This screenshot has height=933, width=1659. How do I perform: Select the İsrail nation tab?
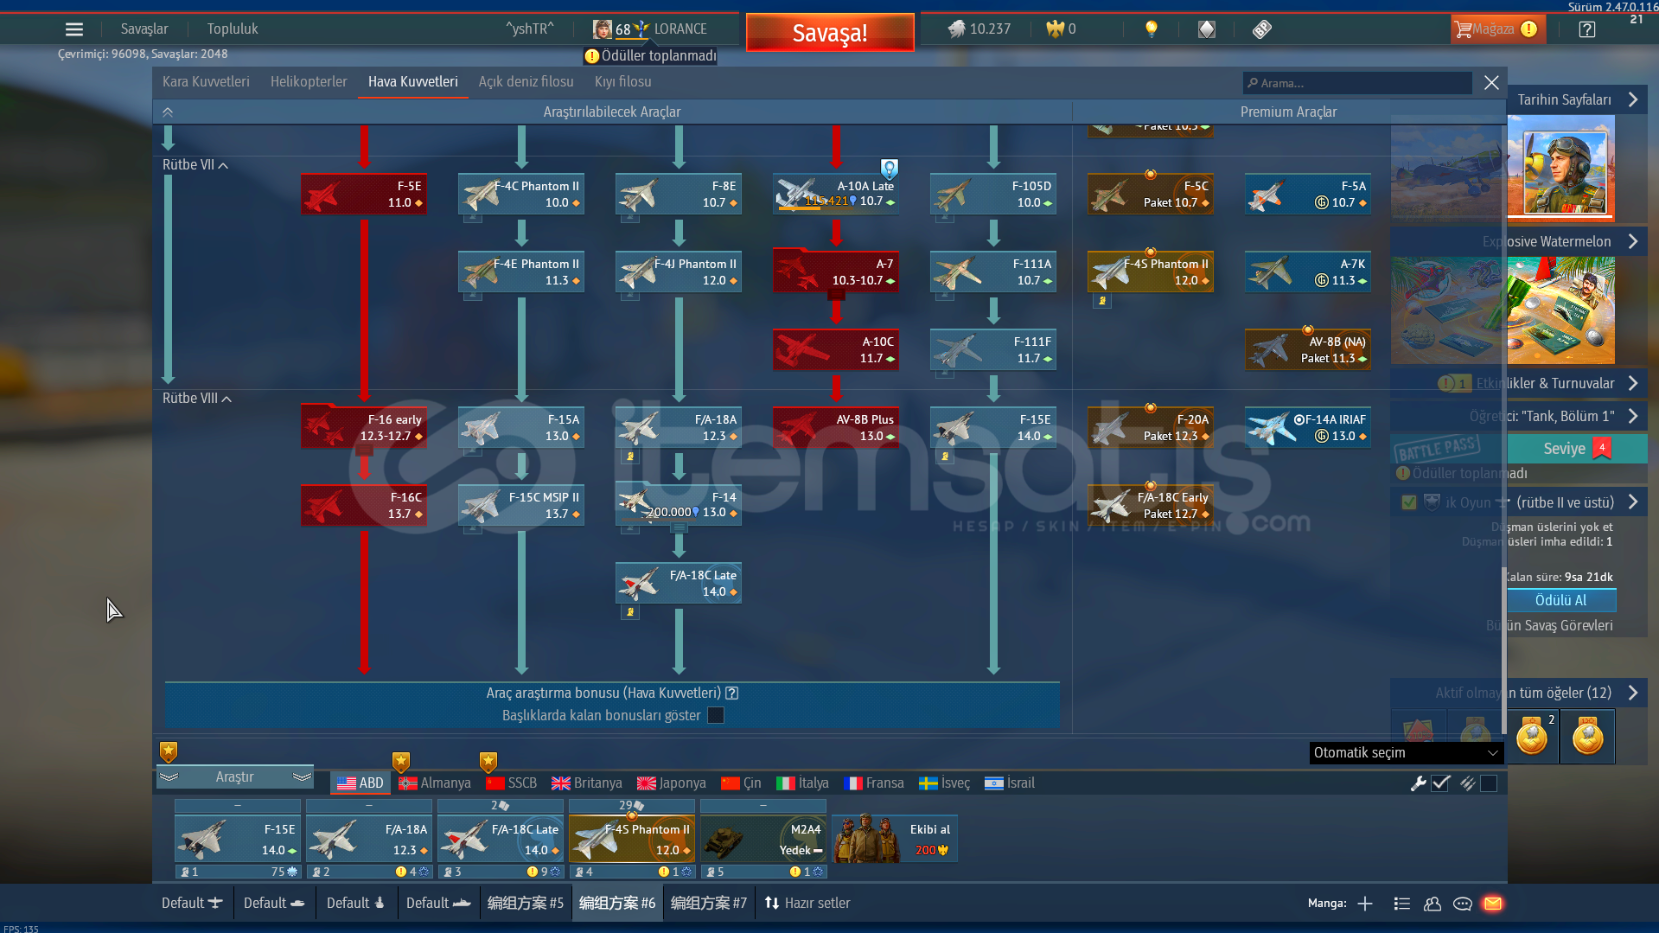coord(1010,783)
